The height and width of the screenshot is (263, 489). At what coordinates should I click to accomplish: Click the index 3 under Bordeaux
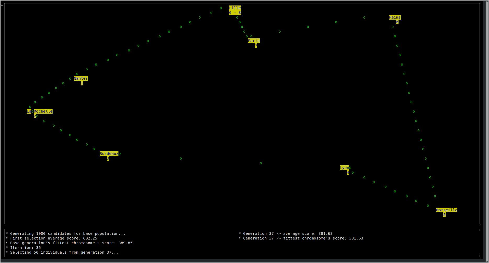click(108, 158)
